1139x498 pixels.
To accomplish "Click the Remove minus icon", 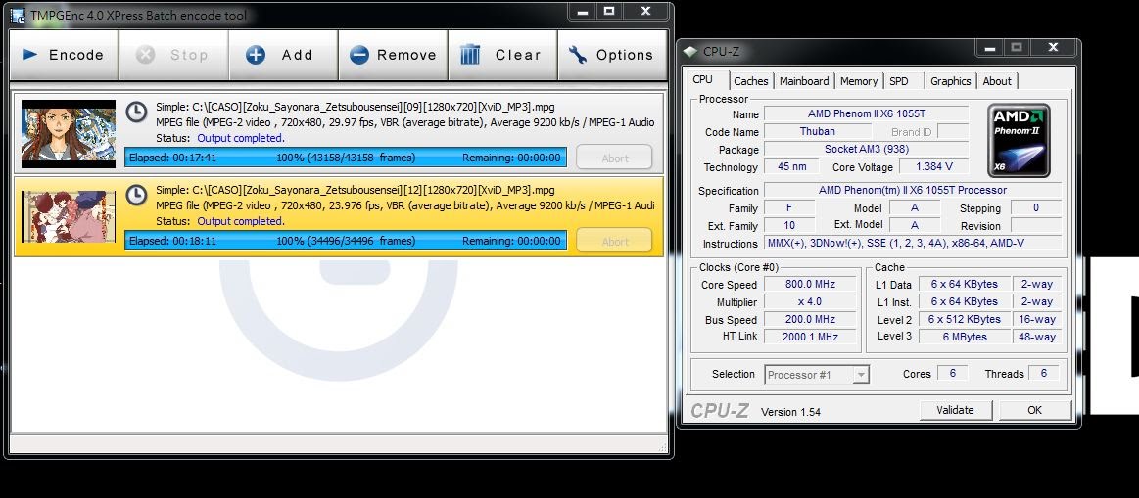I will click(359, 55).
